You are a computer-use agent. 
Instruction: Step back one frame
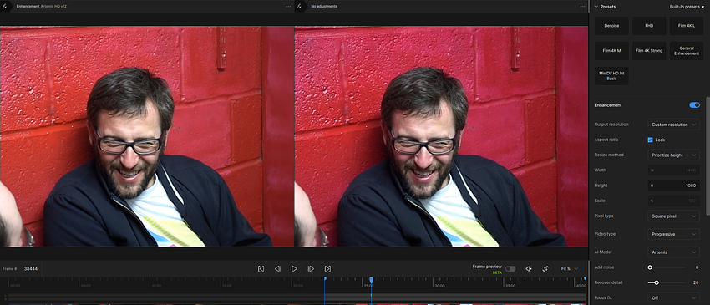(277, 269)
